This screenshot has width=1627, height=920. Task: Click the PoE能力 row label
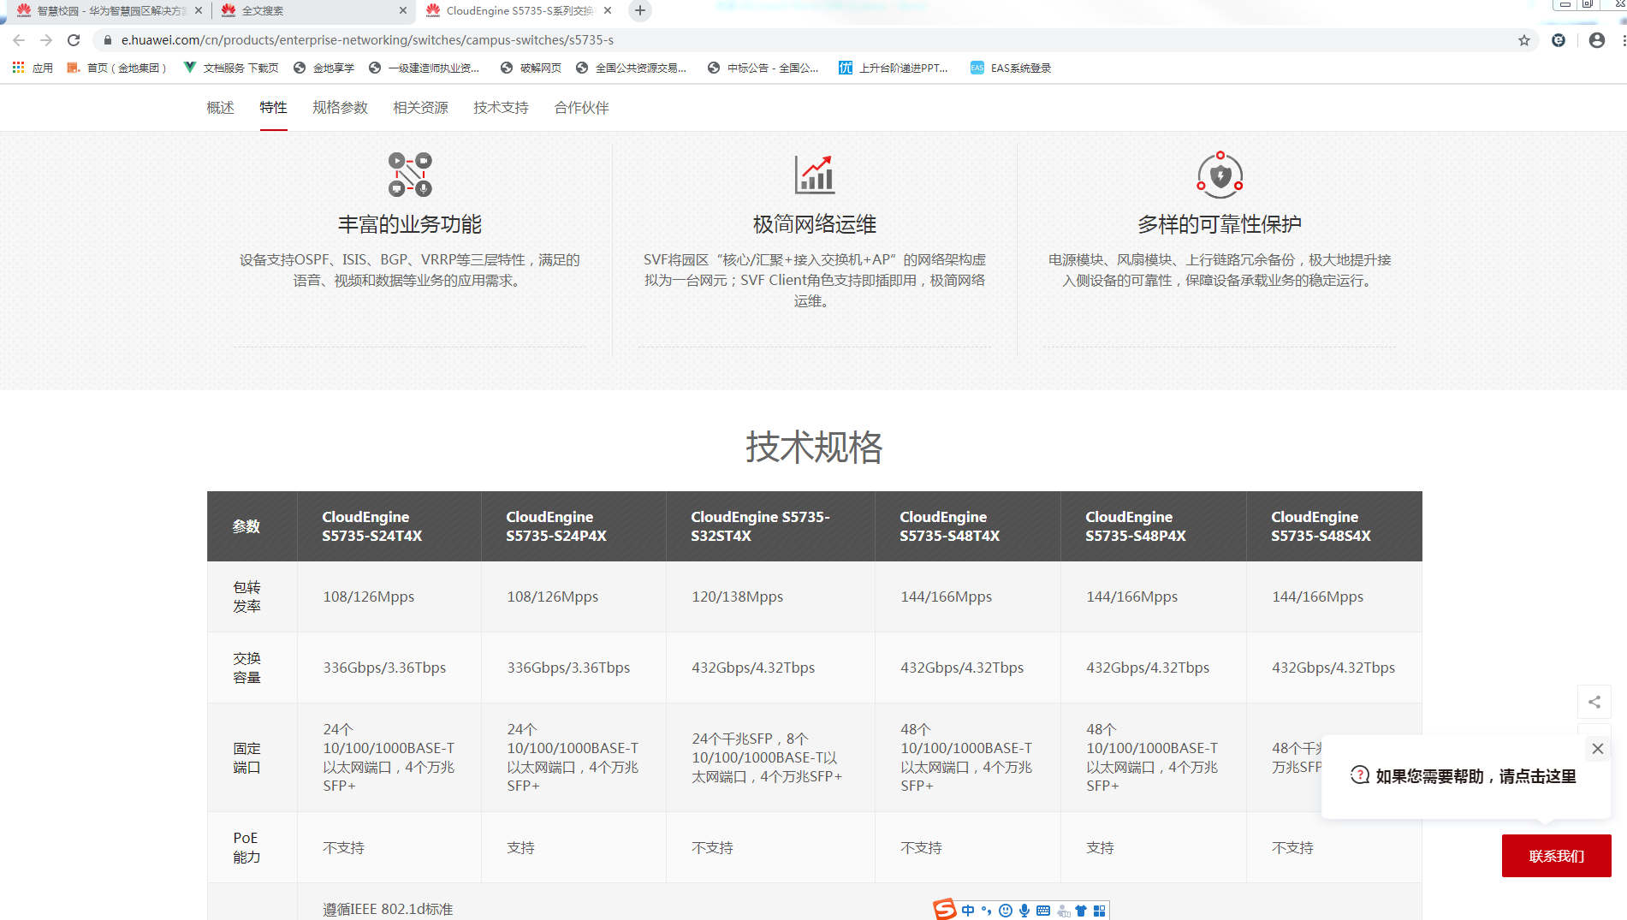tap(246, 847)
